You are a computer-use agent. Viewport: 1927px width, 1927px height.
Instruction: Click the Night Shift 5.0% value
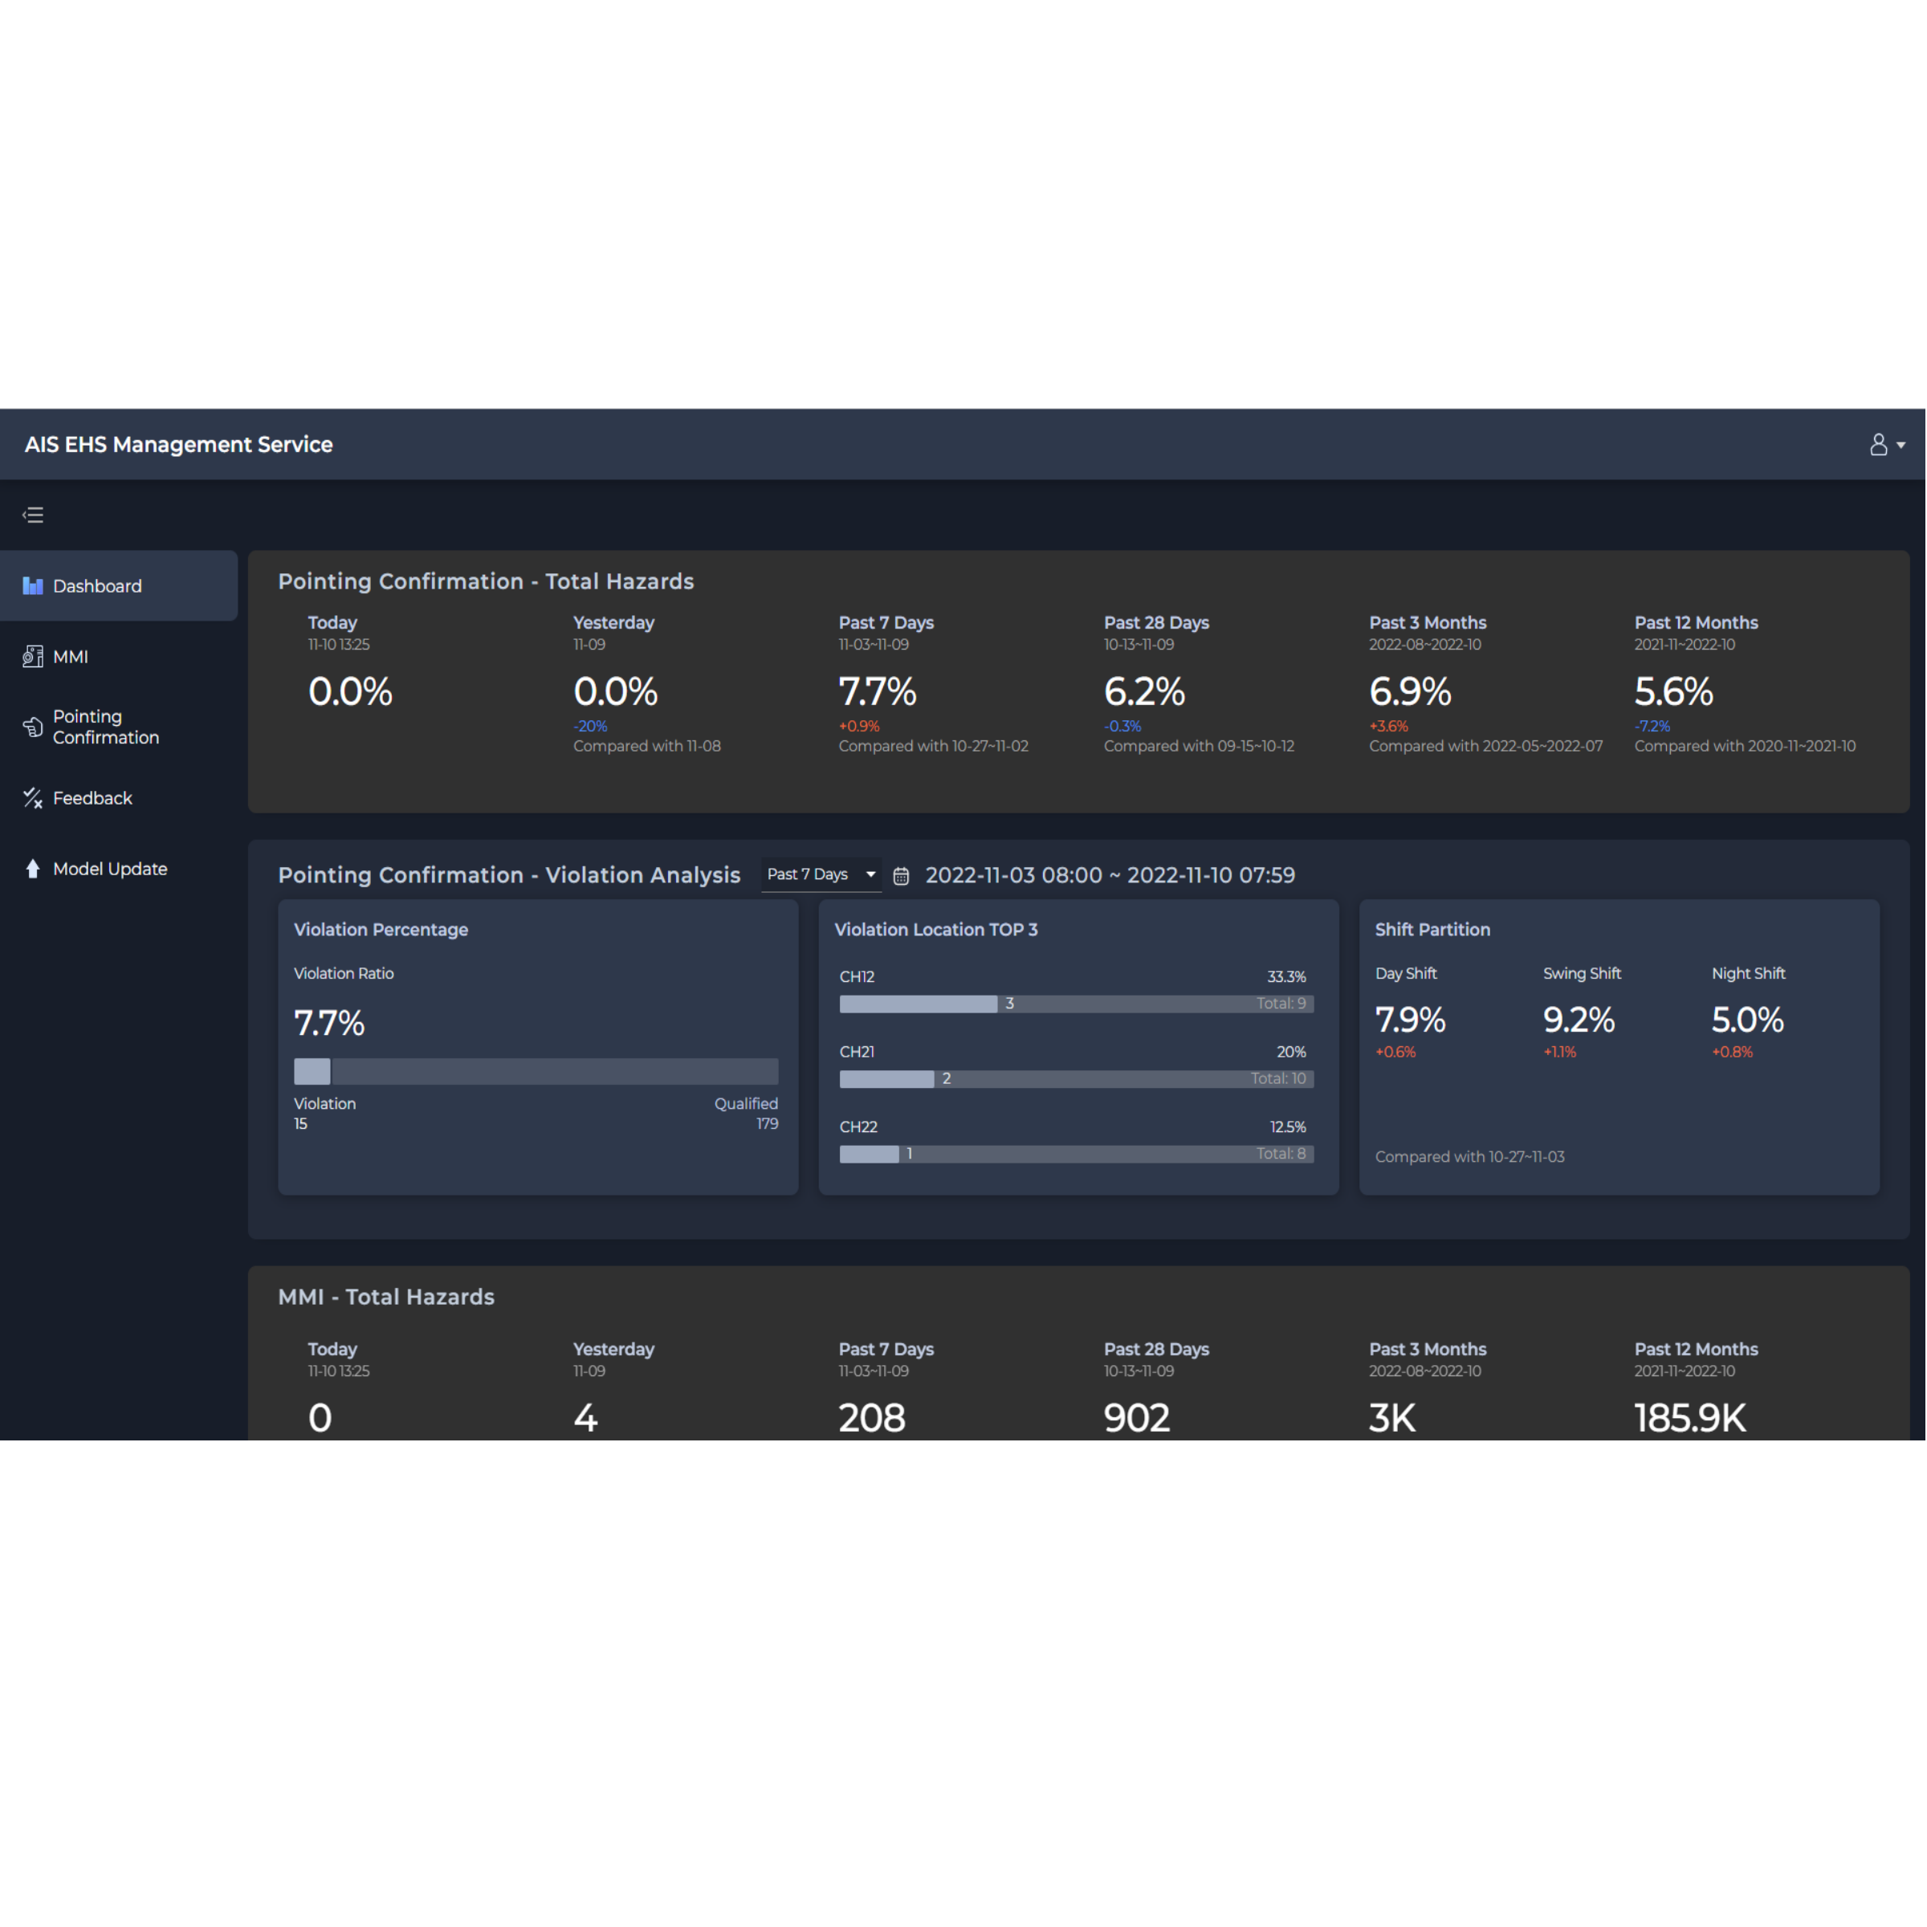(x=1747, y=1020)
